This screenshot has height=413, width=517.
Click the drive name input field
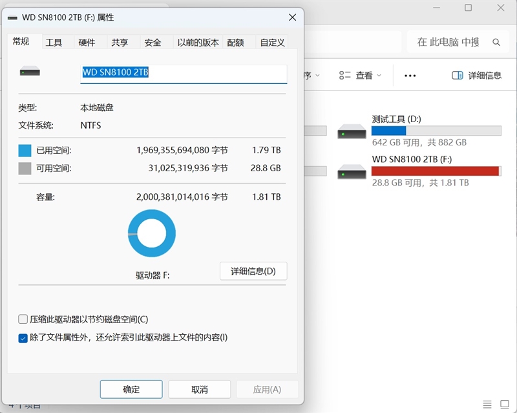[184, 74]
